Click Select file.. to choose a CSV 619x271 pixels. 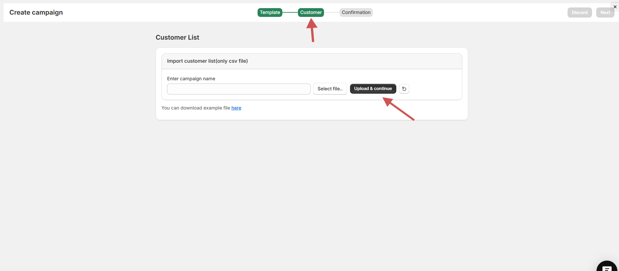tap(330, 89)
